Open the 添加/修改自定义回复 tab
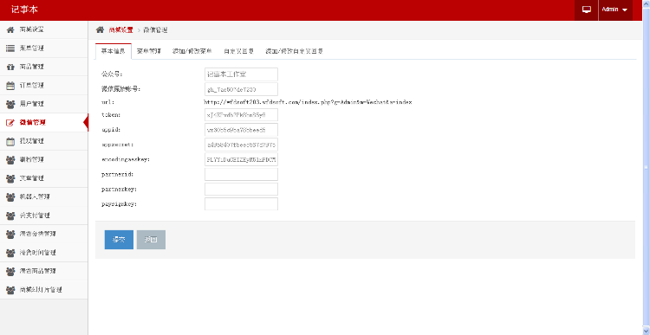This screenshot has height=335, width=650. pyautogui.click(x=295, y=51)
